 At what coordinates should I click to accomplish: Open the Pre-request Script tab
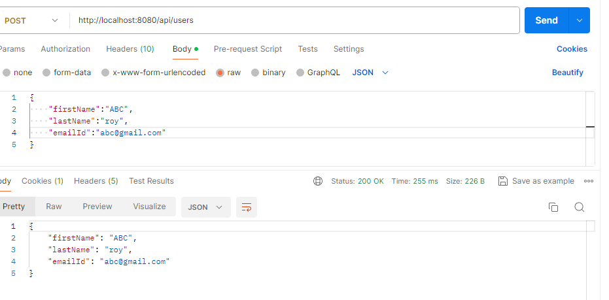pyautogui.click(x=248, y=49)
